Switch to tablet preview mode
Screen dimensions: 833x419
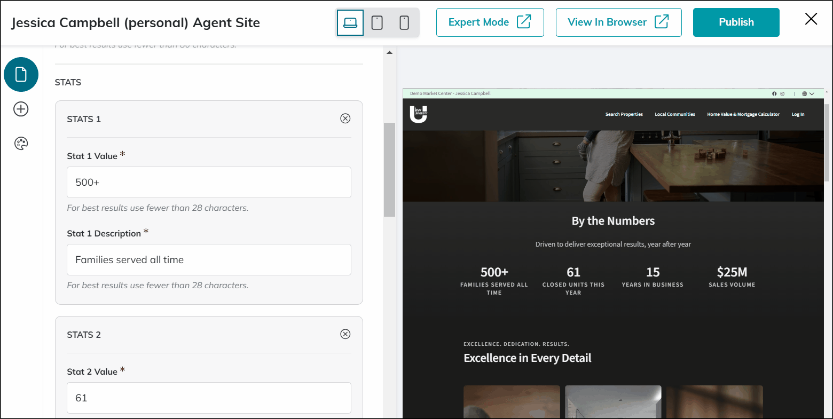(x=377, y=22)
